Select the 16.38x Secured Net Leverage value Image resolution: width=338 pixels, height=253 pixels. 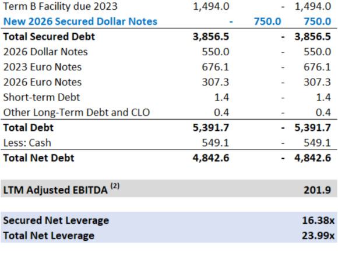(x=318, y=220)
